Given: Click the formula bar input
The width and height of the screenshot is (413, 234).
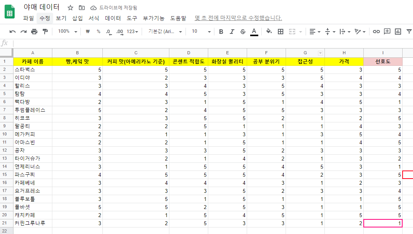Looking at the screenshot, I should [x=213, y=43].
